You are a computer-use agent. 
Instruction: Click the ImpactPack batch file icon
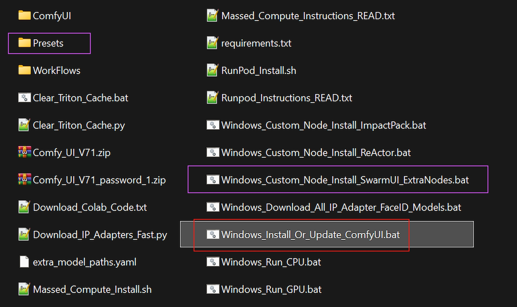[x=213, y=125]
